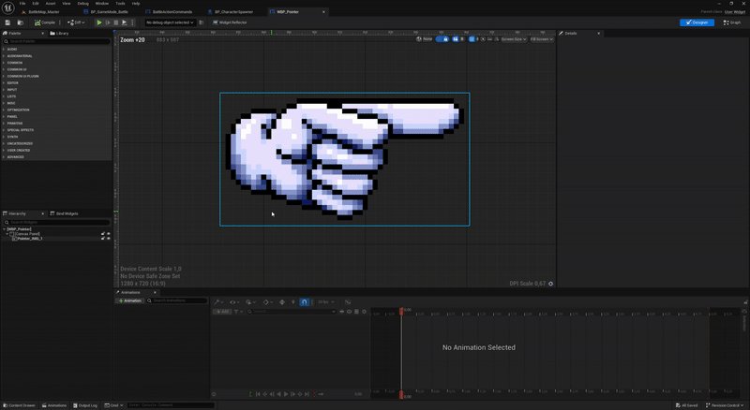
Task: Expand the INPUT palette category
Action: (x=12, y=89)
